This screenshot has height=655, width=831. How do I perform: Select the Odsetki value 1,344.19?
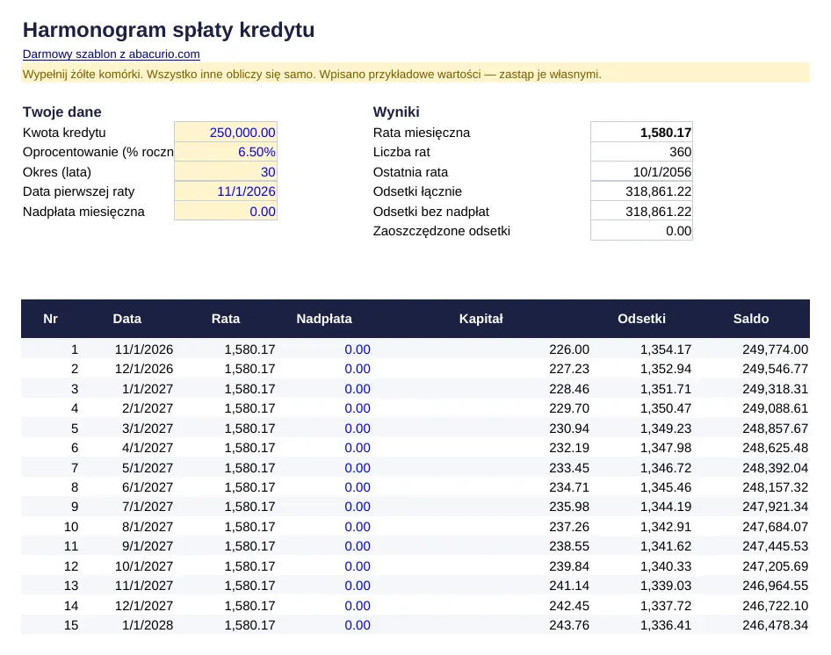(x=666, y=507)
